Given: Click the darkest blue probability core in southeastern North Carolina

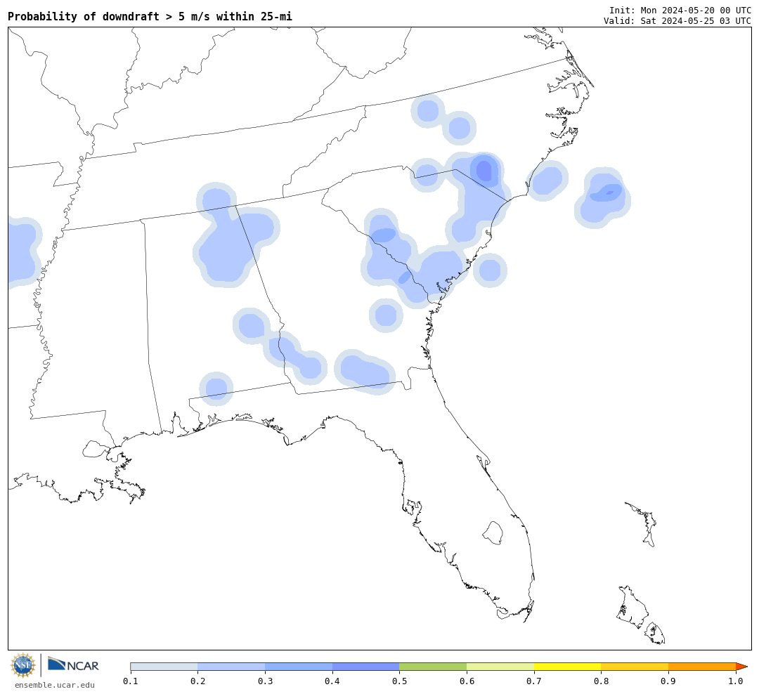Looking at the screenshot, I should click(x=484, y=171).
